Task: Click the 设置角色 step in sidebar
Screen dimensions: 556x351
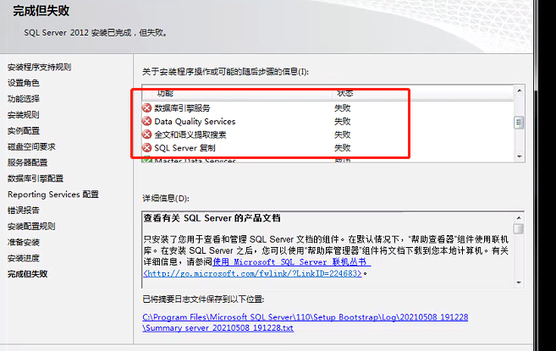Action: pyautogui.click(x=24, y=83)
